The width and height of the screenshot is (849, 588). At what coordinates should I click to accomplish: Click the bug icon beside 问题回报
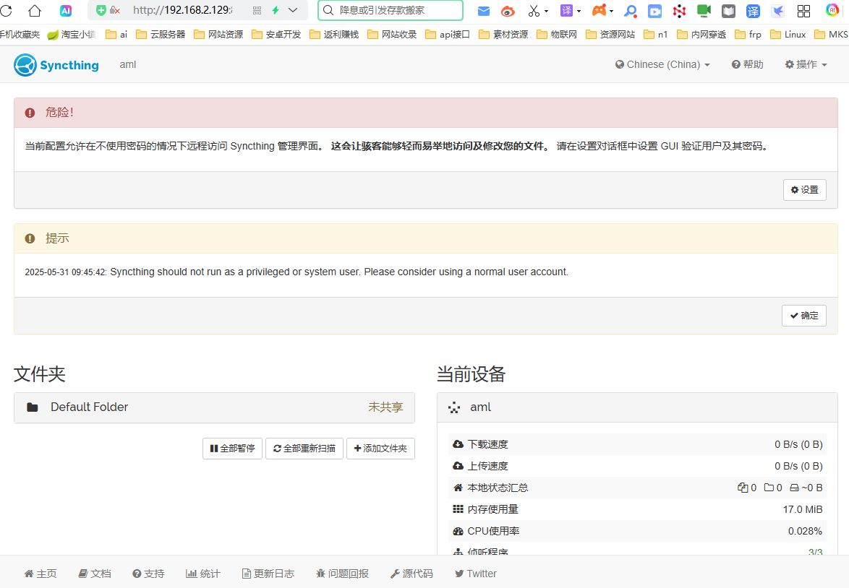point(321,573)
